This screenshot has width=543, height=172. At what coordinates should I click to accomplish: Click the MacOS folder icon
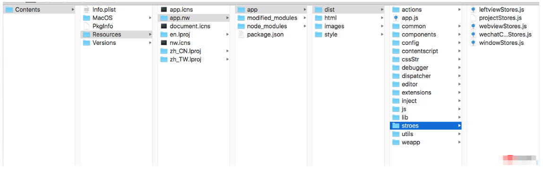(86, 18)
